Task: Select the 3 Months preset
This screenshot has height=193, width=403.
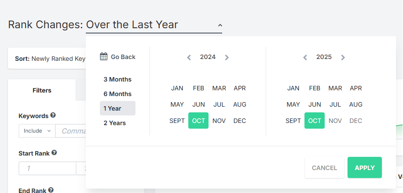Action: 117,79
